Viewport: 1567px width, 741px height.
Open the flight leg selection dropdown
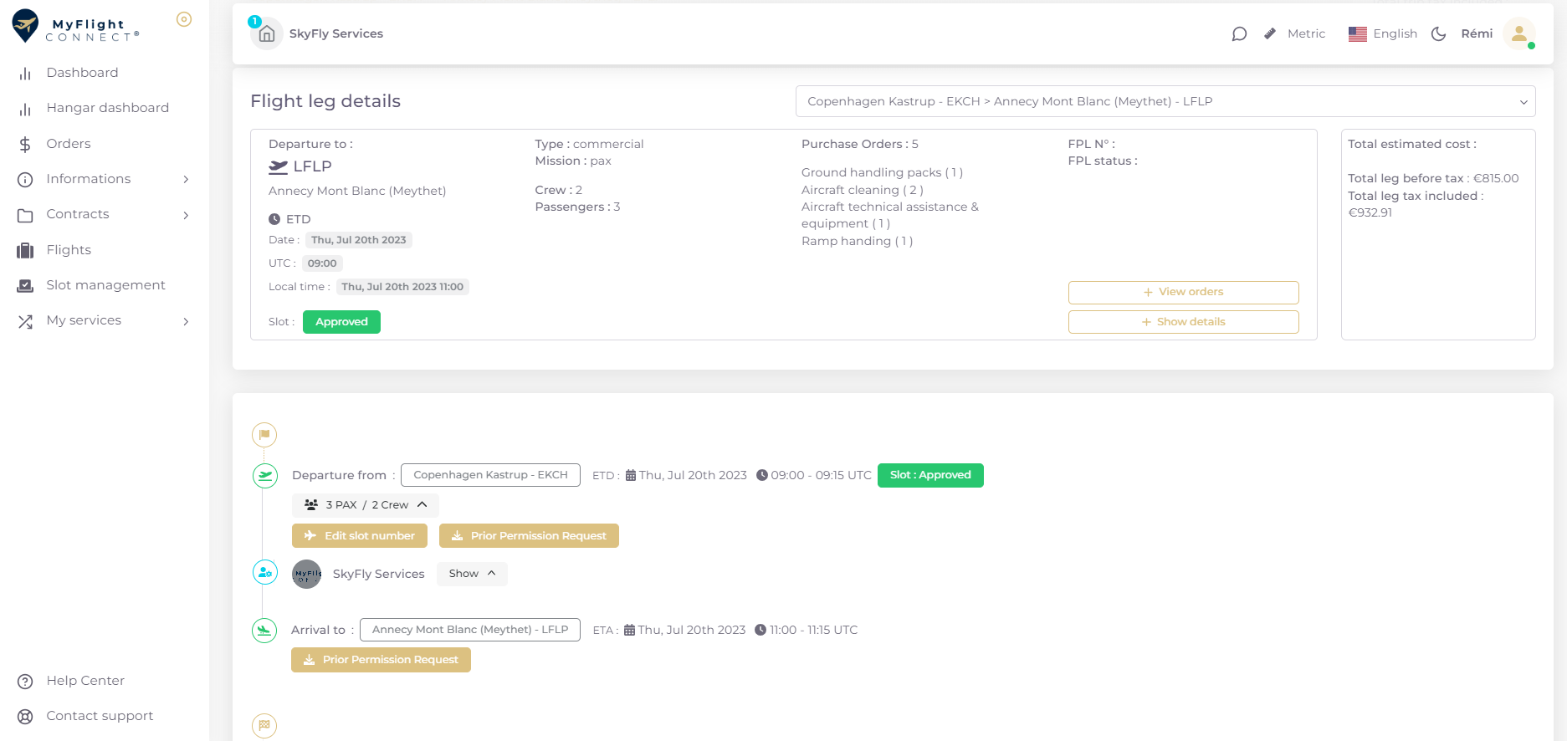pos(1165,101)
